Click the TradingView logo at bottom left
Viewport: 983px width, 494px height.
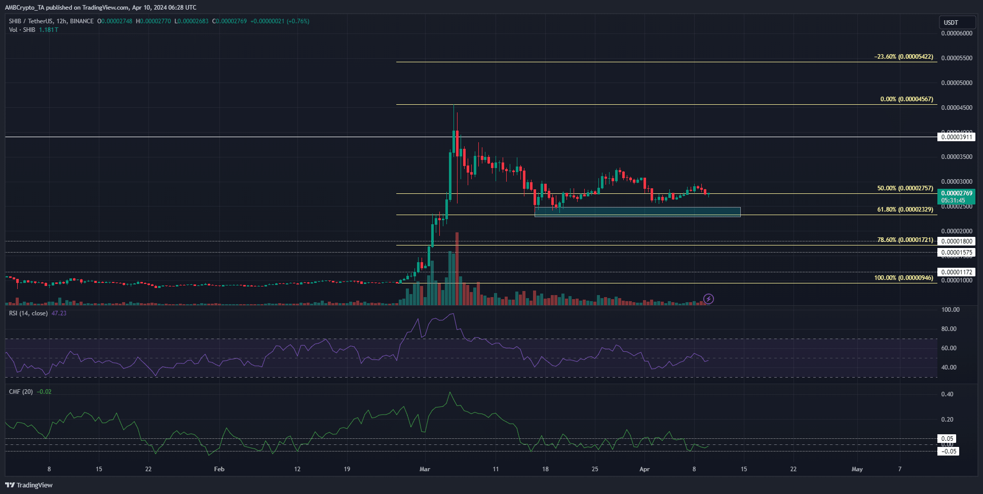29,485
